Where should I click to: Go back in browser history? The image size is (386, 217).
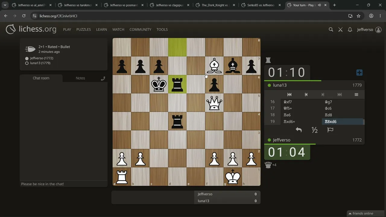(6, 16)
